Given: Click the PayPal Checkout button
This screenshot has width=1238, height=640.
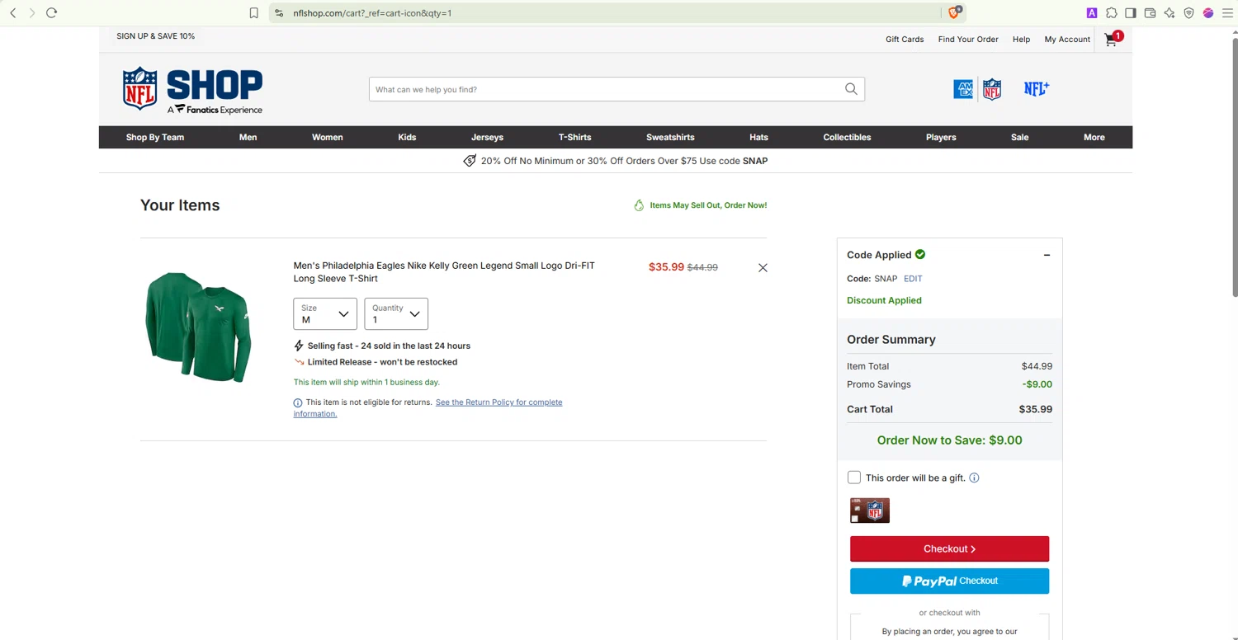Looking at the screenshot, I should pos(950,581).
